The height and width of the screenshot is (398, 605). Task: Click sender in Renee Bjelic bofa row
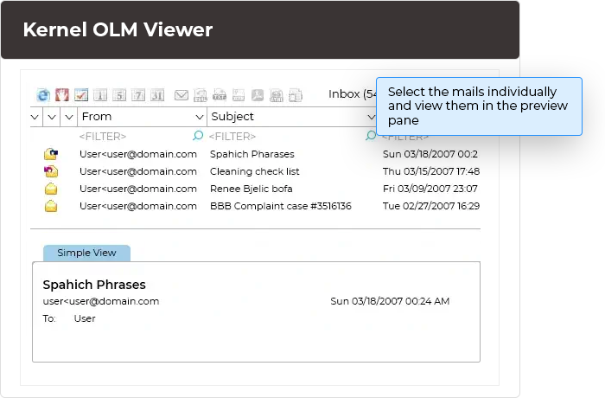(x=138, y=189)
